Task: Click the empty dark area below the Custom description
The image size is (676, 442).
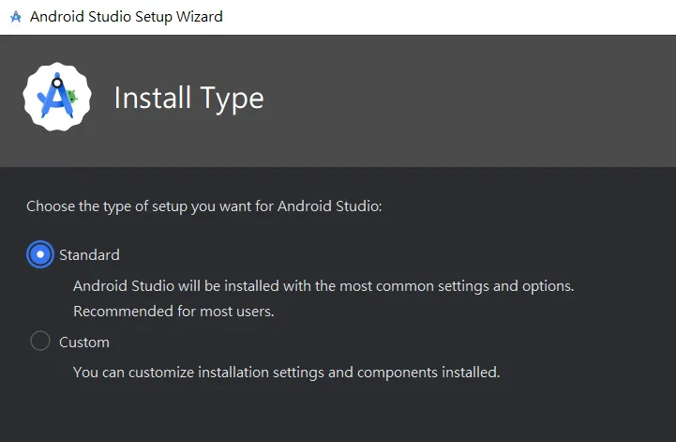Action: 338,413
